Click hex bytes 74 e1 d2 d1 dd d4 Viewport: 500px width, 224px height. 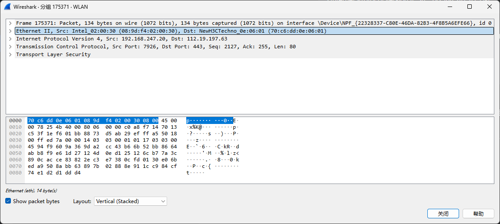pyautogui.click(x=54, y=173)
